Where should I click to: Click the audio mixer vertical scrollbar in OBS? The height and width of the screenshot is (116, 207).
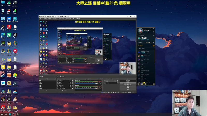102,85
